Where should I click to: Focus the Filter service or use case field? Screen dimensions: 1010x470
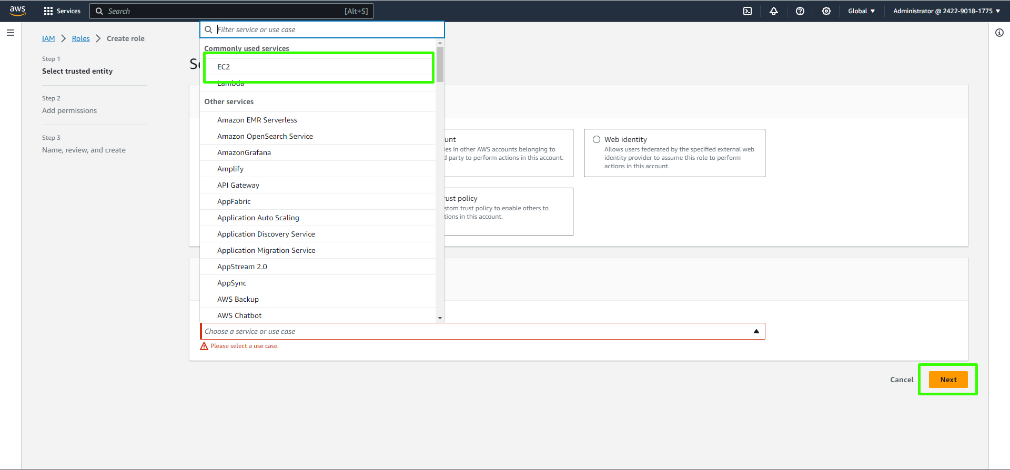coord(322,29)
